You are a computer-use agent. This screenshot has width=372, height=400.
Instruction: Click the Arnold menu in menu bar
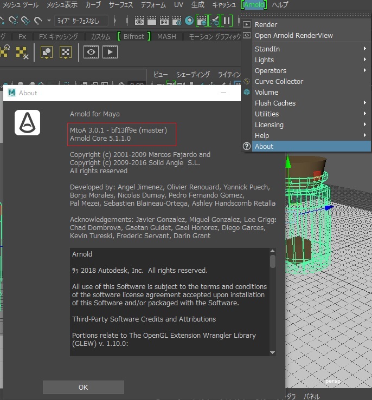tap(254, 5)
